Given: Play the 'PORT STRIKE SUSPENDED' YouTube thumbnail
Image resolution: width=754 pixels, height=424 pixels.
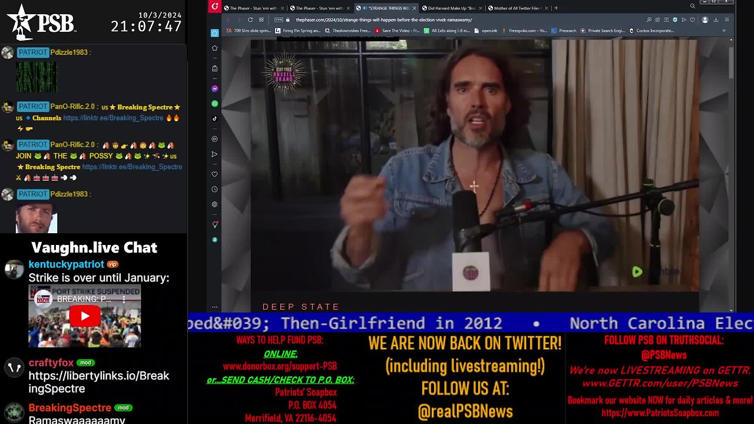Looking at the screenshot, I should 84,316.
